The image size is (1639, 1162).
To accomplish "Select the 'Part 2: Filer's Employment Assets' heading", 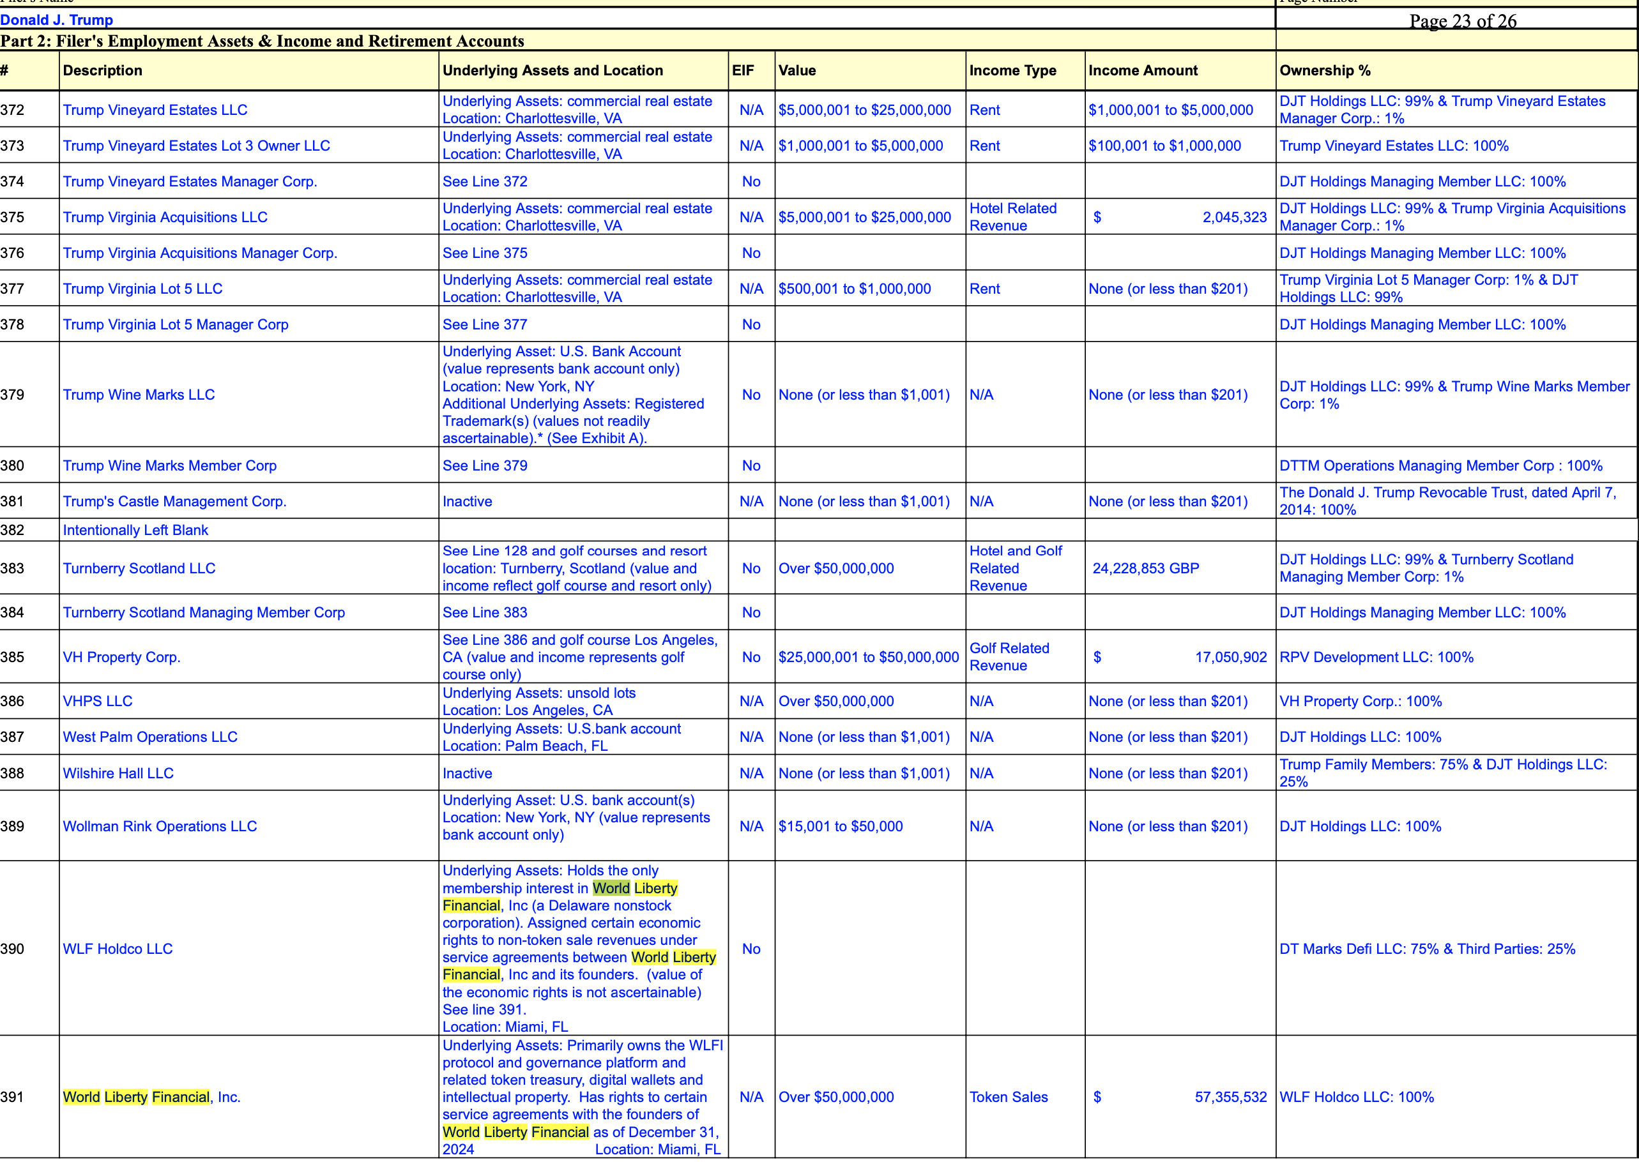I will click(262, 41).
